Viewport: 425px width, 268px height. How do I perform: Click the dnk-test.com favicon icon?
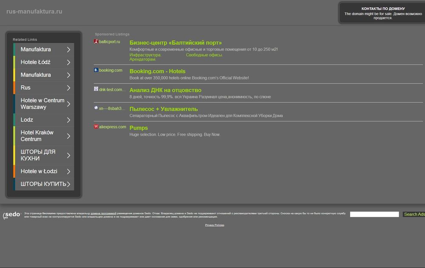point(96,89)
